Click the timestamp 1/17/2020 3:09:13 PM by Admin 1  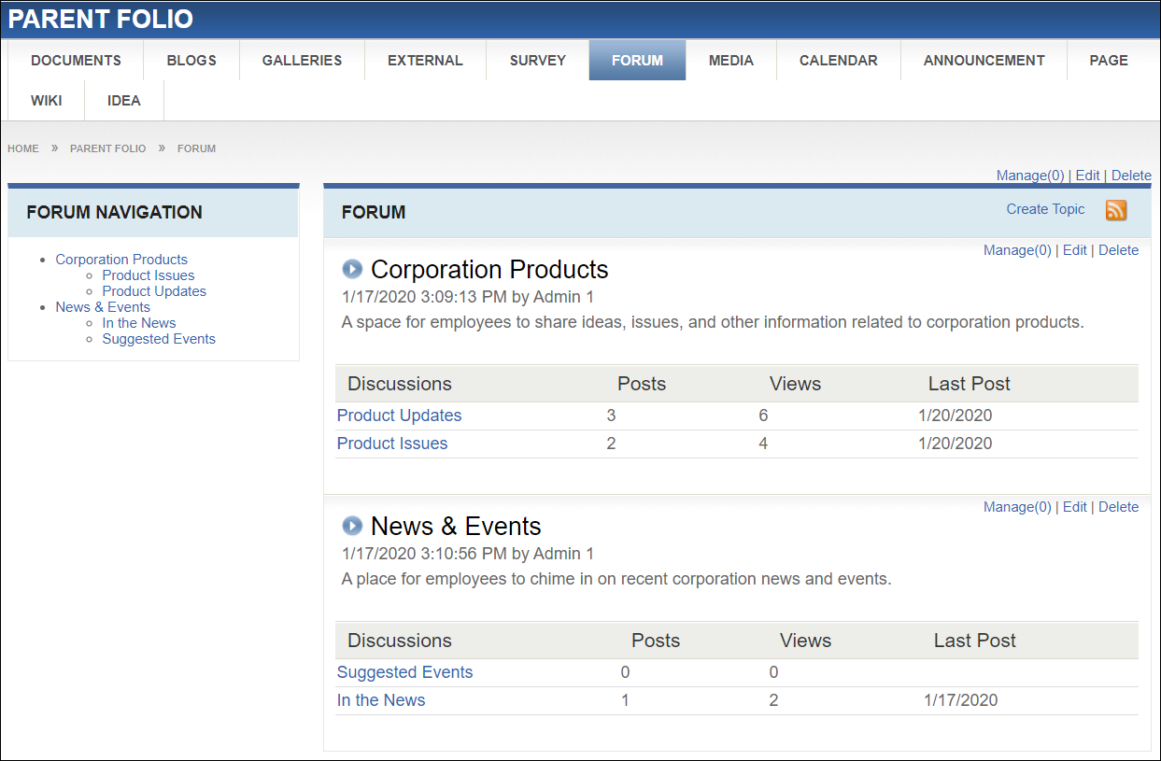pos(468,297)
